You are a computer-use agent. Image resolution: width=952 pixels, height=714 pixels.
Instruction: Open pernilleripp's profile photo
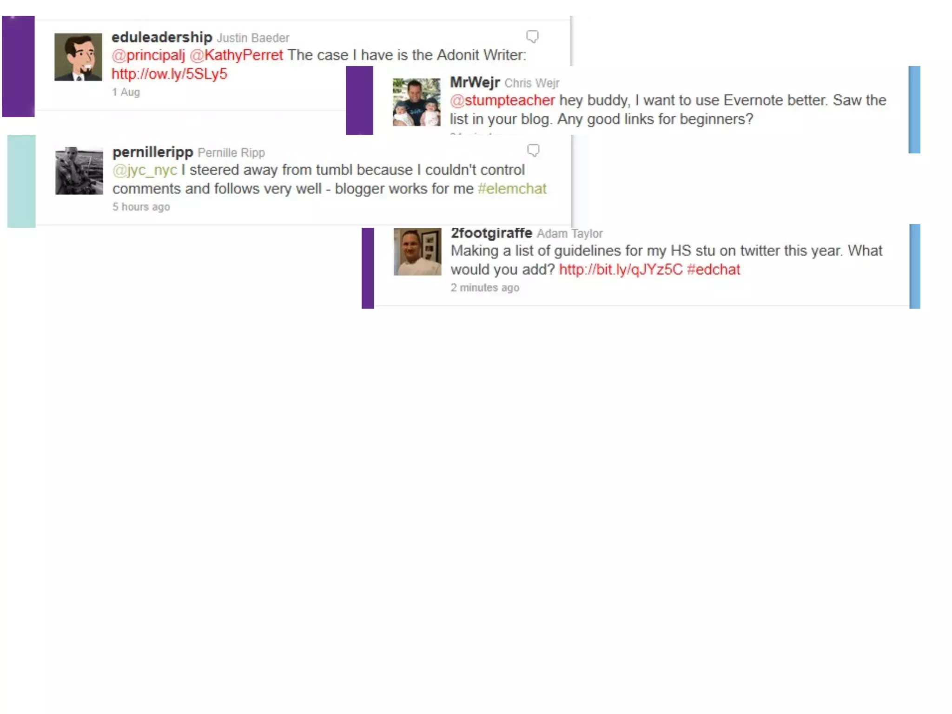[x=79, y=171]
